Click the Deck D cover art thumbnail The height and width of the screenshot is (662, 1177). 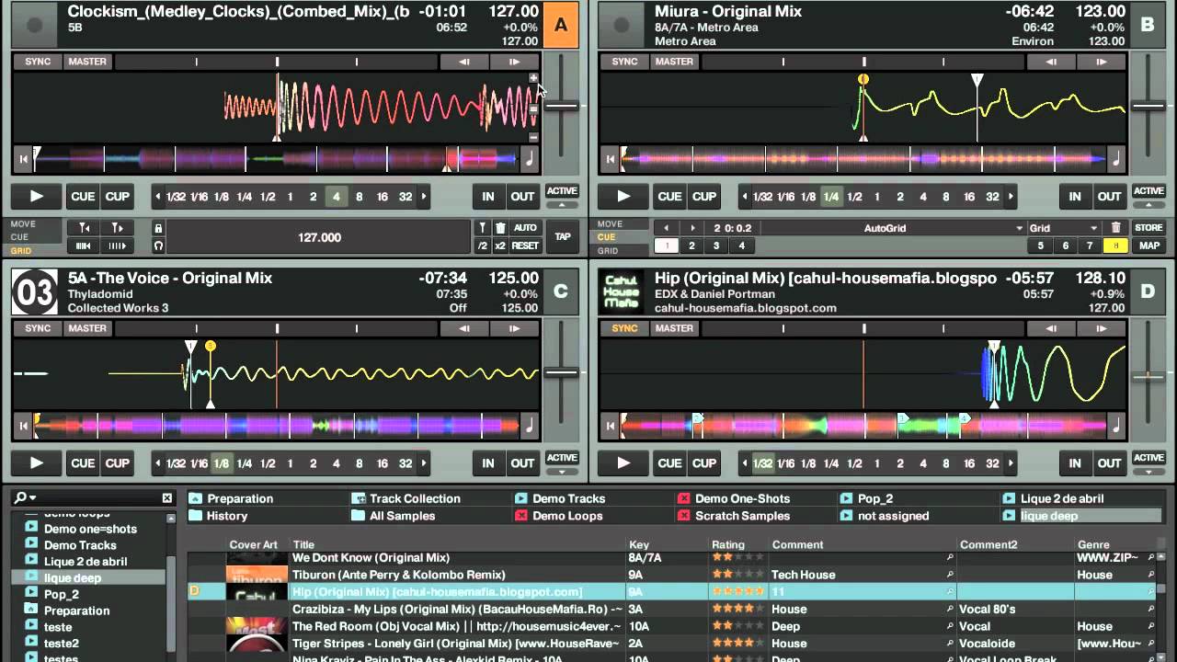621,292
